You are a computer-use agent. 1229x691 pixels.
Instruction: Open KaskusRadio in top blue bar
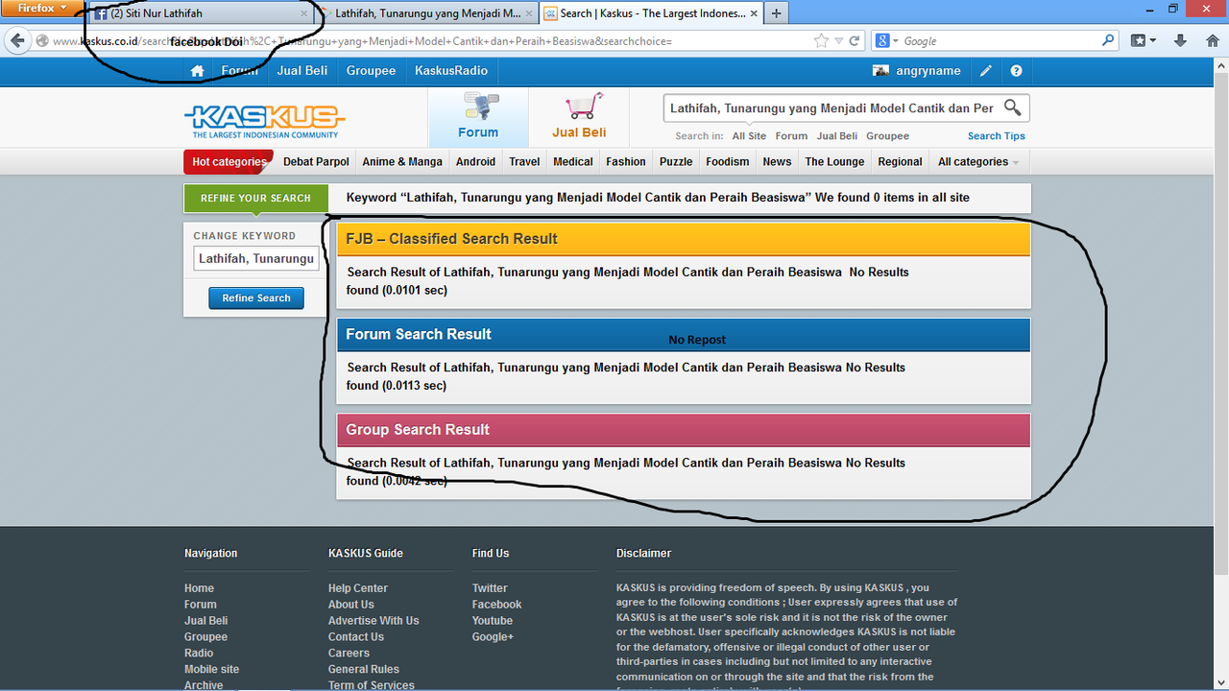[x=451, y=71]
